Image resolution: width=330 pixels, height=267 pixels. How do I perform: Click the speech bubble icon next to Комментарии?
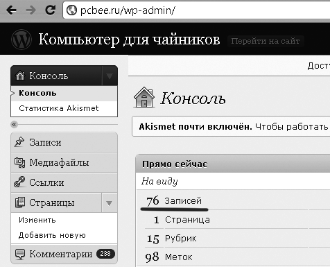[x=20, y=255]
